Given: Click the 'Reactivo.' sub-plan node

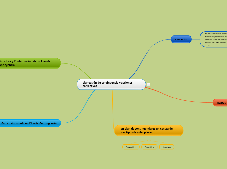Looking at the screenshot, I should [166, 147].
